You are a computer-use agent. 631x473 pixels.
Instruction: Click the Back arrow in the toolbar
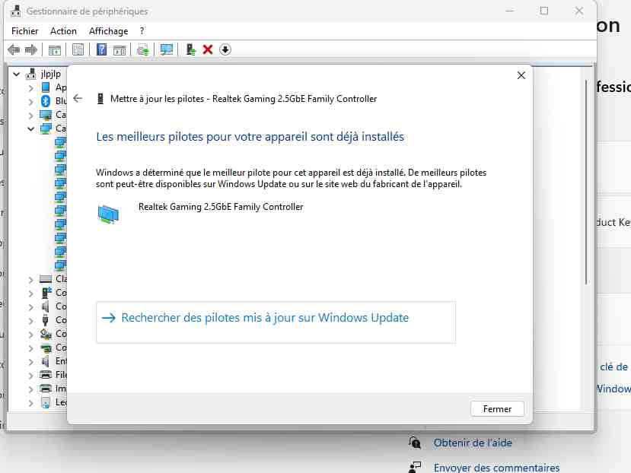click(x=14, y=50)
